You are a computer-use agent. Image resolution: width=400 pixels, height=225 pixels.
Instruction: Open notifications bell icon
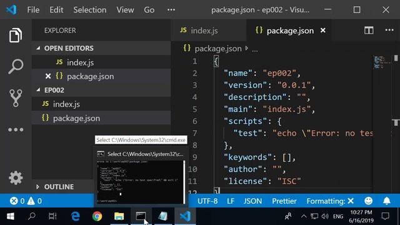click(387, 201)
